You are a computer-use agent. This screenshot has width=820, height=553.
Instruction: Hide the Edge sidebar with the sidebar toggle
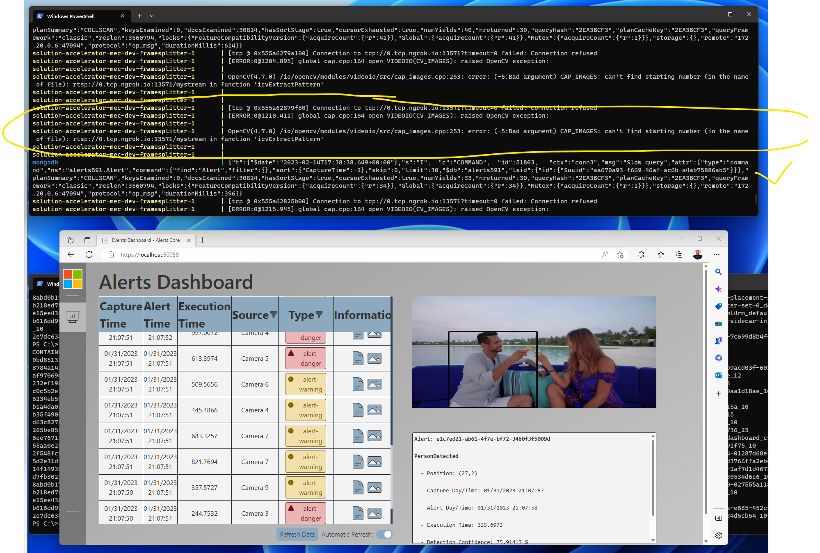coord(719,518)
